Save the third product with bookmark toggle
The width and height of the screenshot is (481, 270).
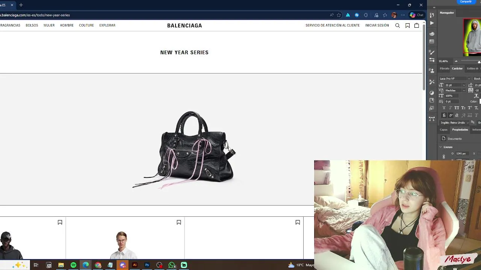pos(298,222)
